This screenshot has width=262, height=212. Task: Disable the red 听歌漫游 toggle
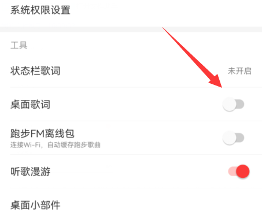click(x=239, y=172)
